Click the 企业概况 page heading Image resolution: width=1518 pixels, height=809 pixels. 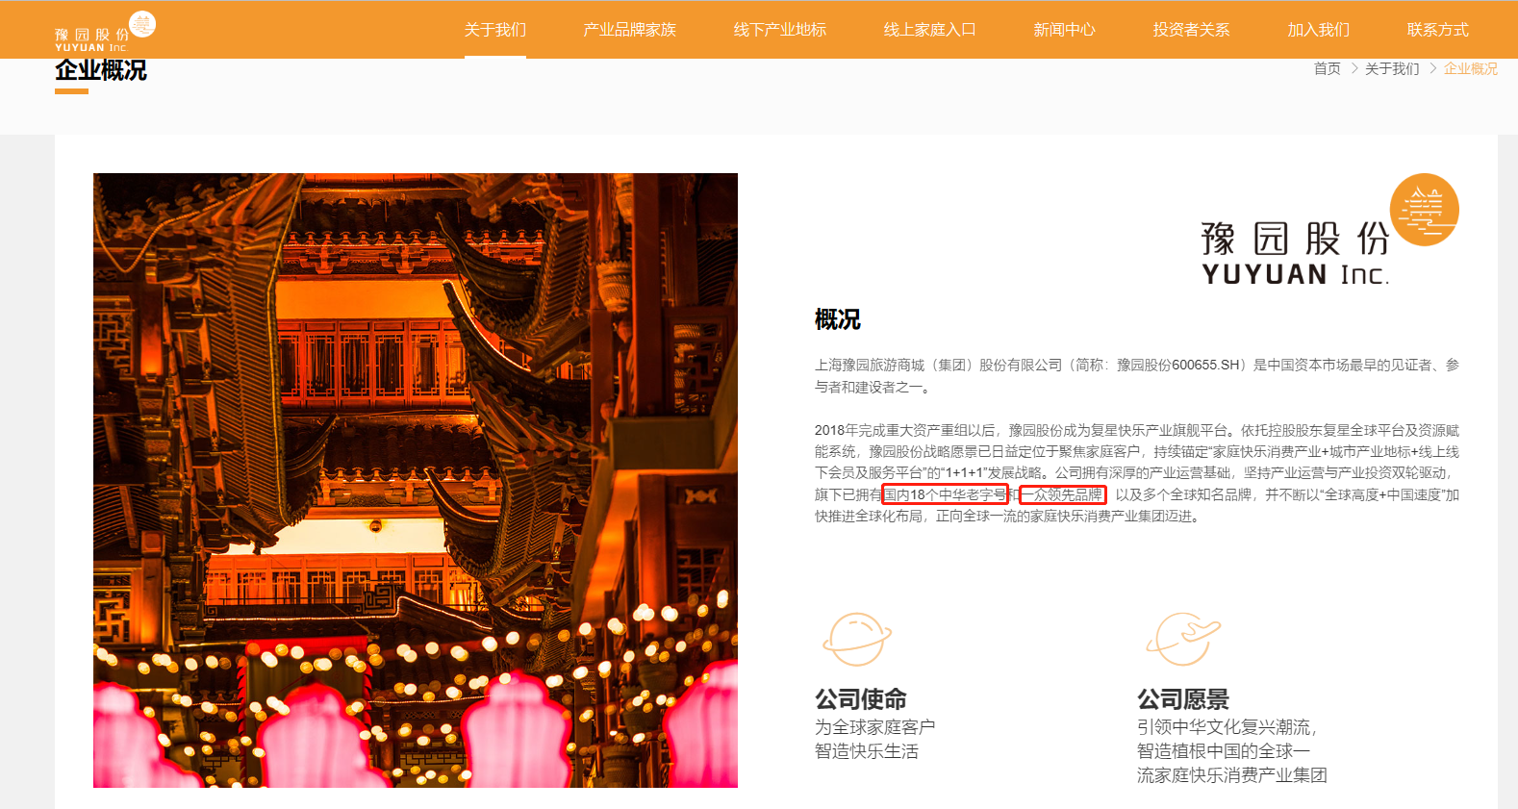click(101, 70)
